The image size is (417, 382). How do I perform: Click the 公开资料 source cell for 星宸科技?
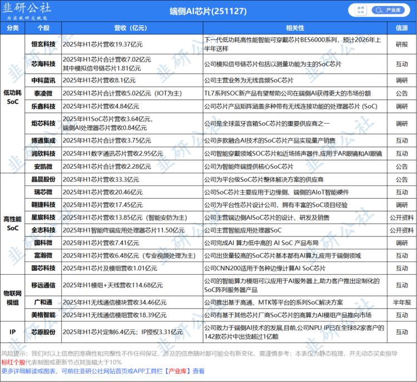click(x=401, y=218)
